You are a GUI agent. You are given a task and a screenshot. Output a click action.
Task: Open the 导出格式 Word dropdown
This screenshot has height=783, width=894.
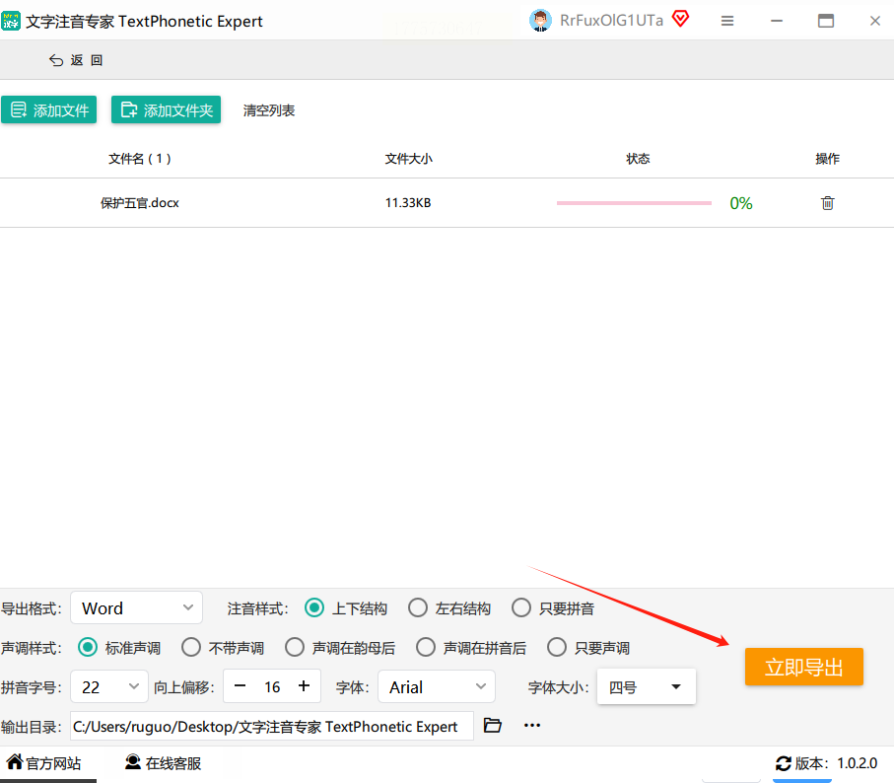click(x=136, y=607)
